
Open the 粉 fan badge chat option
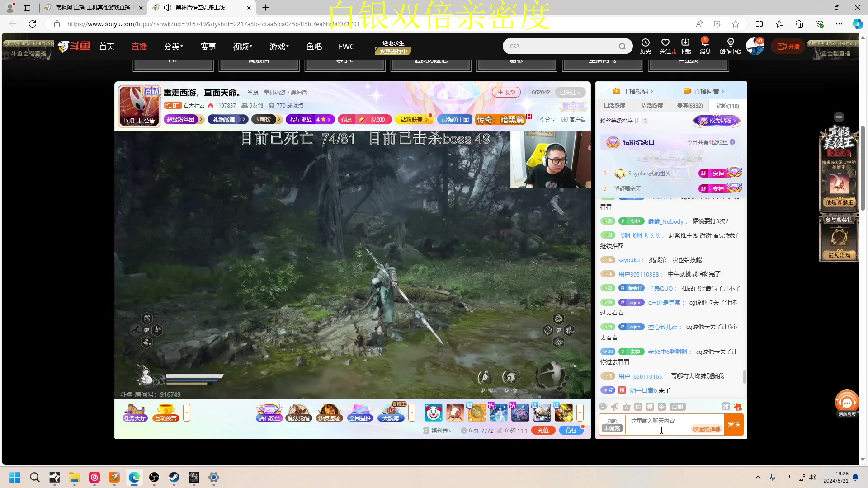click(x=638, y=407)
